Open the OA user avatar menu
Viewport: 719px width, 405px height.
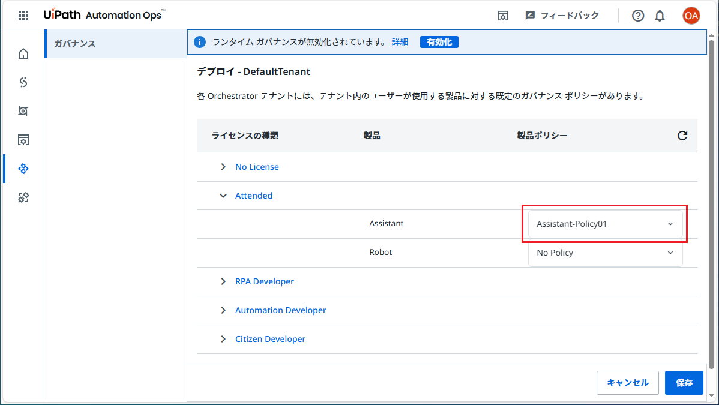pos(691,16)
